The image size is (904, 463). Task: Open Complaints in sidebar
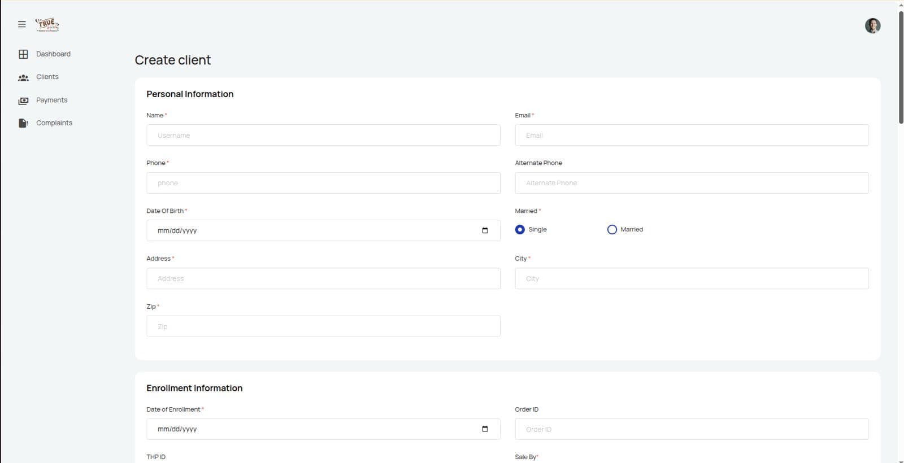pyautogui.click(x=54, y=123)
